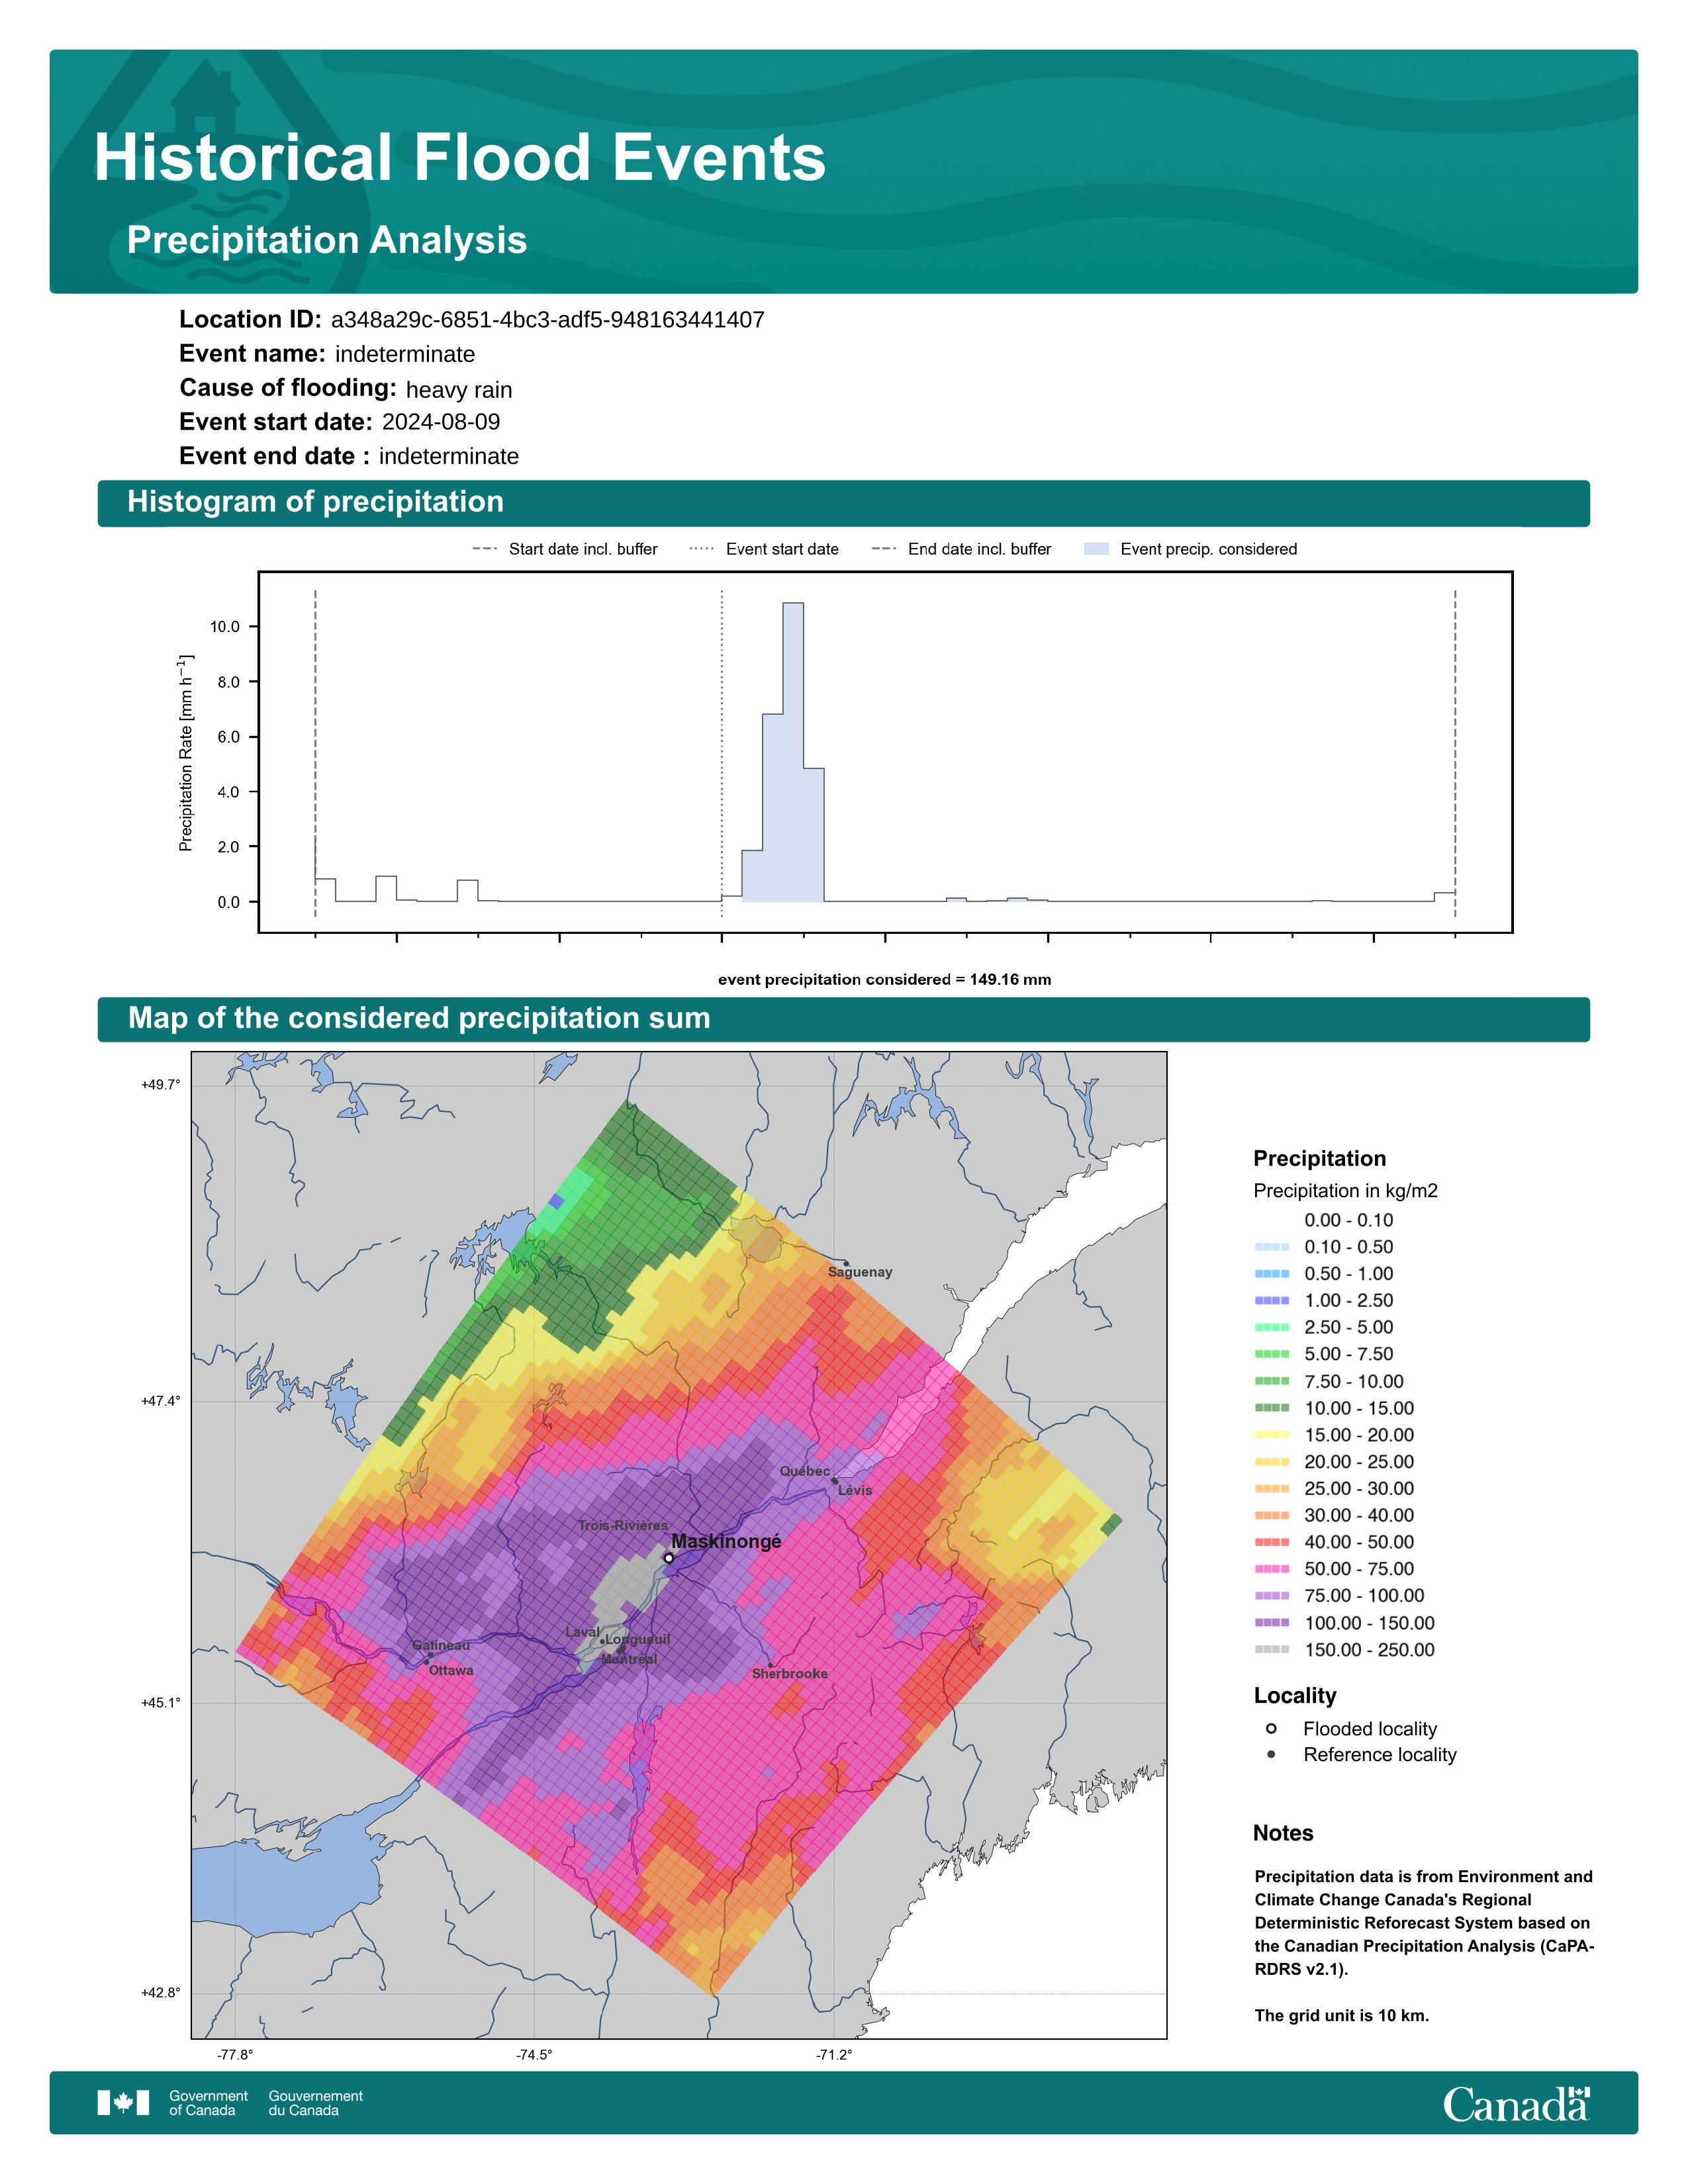Viewport: 1688px width, 2184px height.
Task: Click the Maskinongé flooded locality marker
Action: pos(669,1557)
